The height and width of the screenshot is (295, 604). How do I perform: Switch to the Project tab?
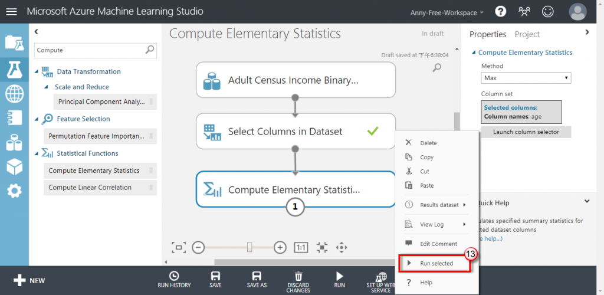coord(527,34)
